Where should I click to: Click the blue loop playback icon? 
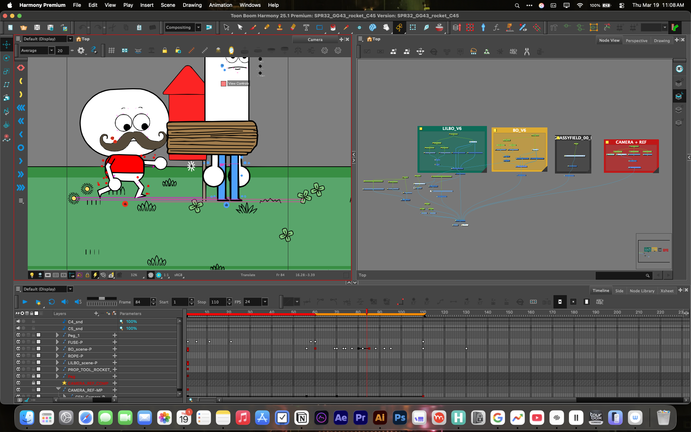point(51,302)
